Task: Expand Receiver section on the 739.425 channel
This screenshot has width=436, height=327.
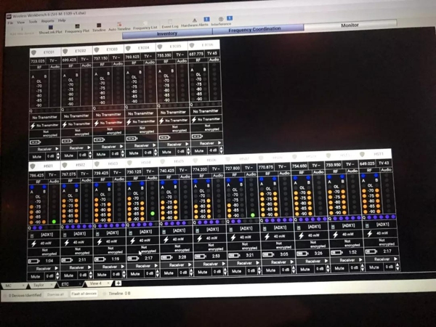Action: tap(110, 267)
